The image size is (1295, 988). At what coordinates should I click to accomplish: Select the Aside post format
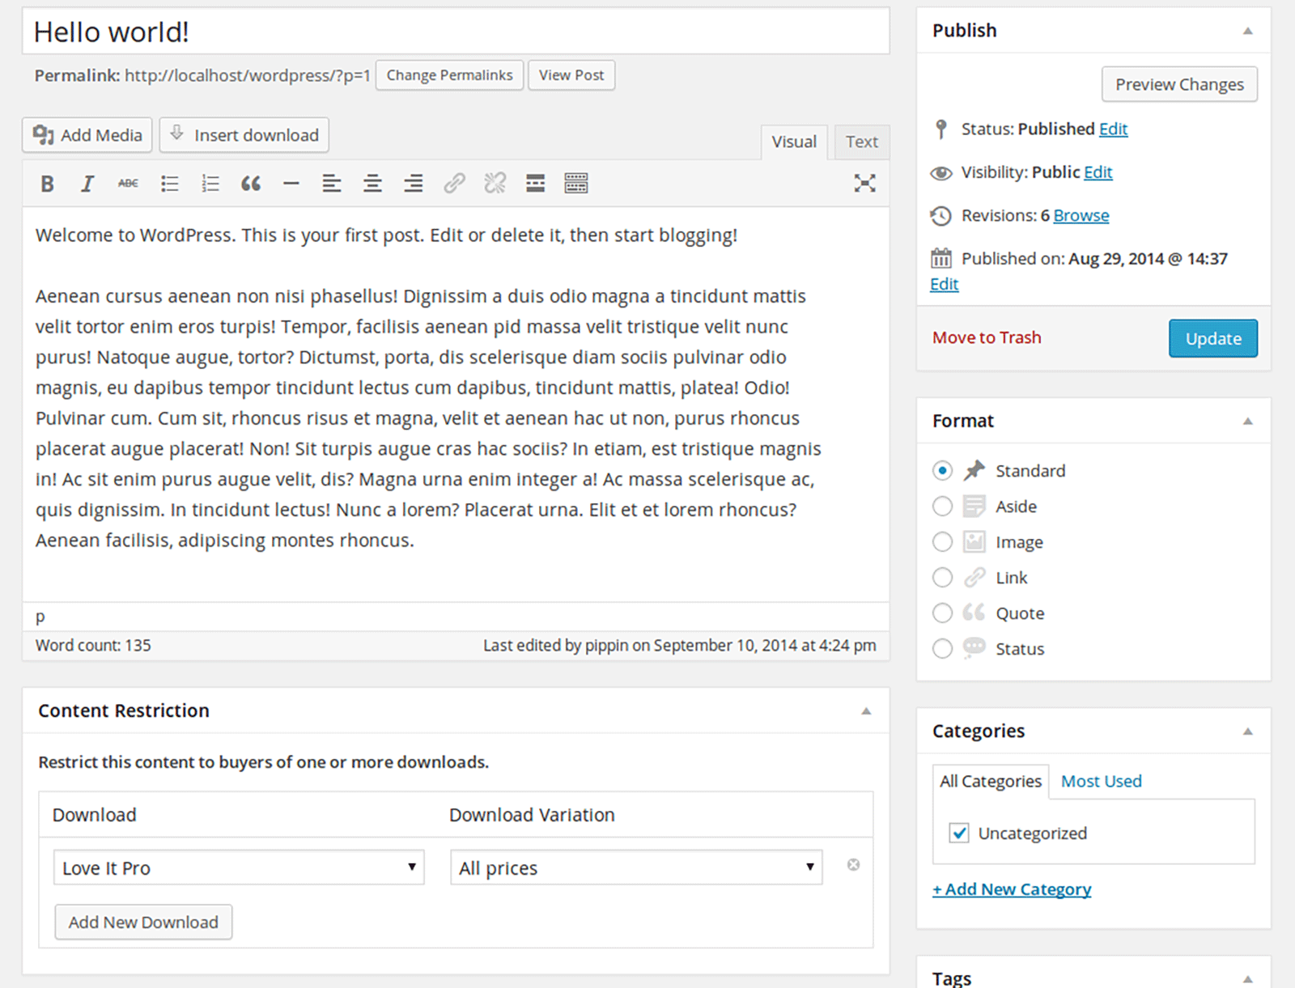click(x=942, y=506)
